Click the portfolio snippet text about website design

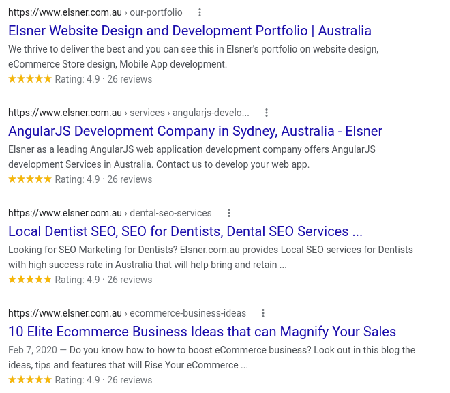194,57
